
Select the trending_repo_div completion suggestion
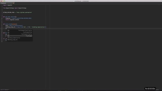pos(20,40)
